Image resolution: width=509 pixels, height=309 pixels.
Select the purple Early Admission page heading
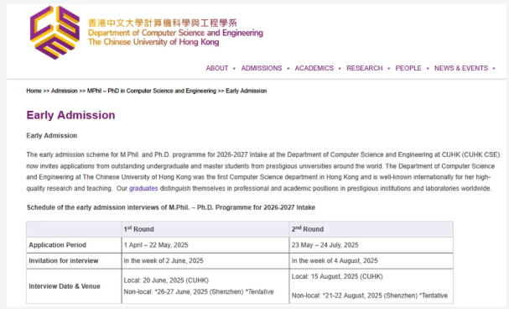tap(70, 115)
